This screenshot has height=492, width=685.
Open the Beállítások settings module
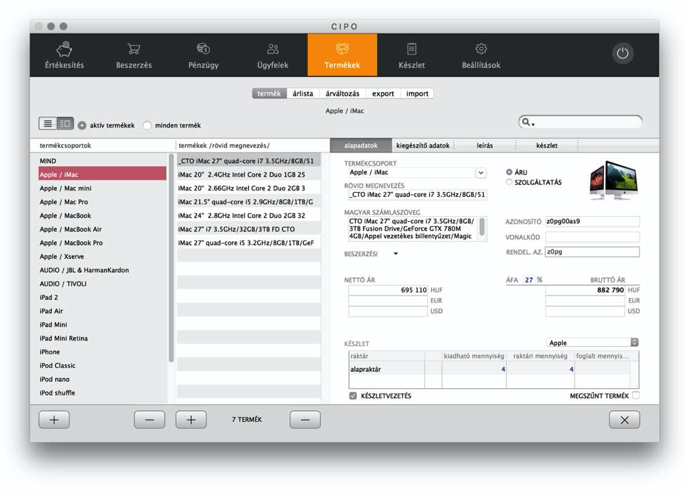[481, 56]
